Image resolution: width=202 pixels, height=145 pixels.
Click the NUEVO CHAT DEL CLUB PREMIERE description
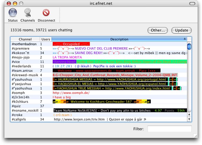pos(101,48)
